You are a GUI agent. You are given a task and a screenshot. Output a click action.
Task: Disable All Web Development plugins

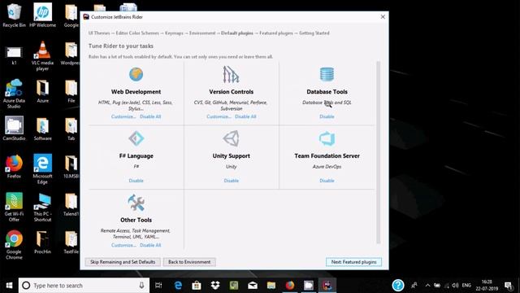click(x=150, y=116)
